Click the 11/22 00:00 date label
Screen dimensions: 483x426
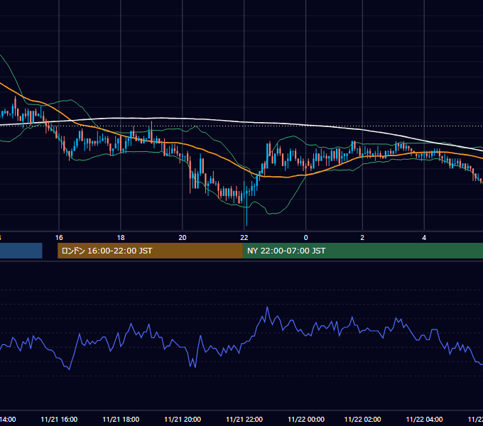306,419
